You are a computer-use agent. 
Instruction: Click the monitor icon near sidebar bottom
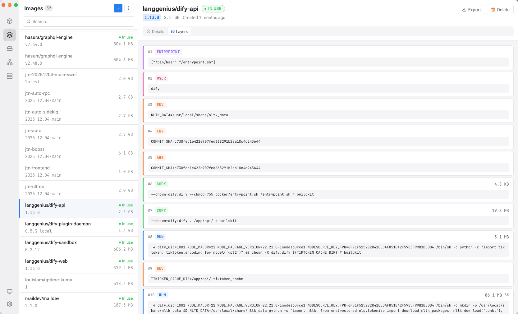[10, 292]
